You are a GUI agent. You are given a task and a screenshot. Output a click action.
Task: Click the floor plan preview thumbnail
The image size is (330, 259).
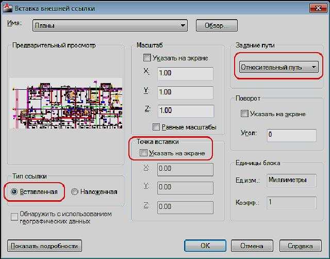click(66, 103)
